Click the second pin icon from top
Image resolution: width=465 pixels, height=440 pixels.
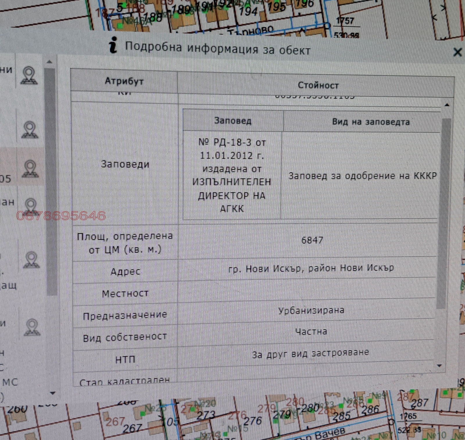point(30,130)
